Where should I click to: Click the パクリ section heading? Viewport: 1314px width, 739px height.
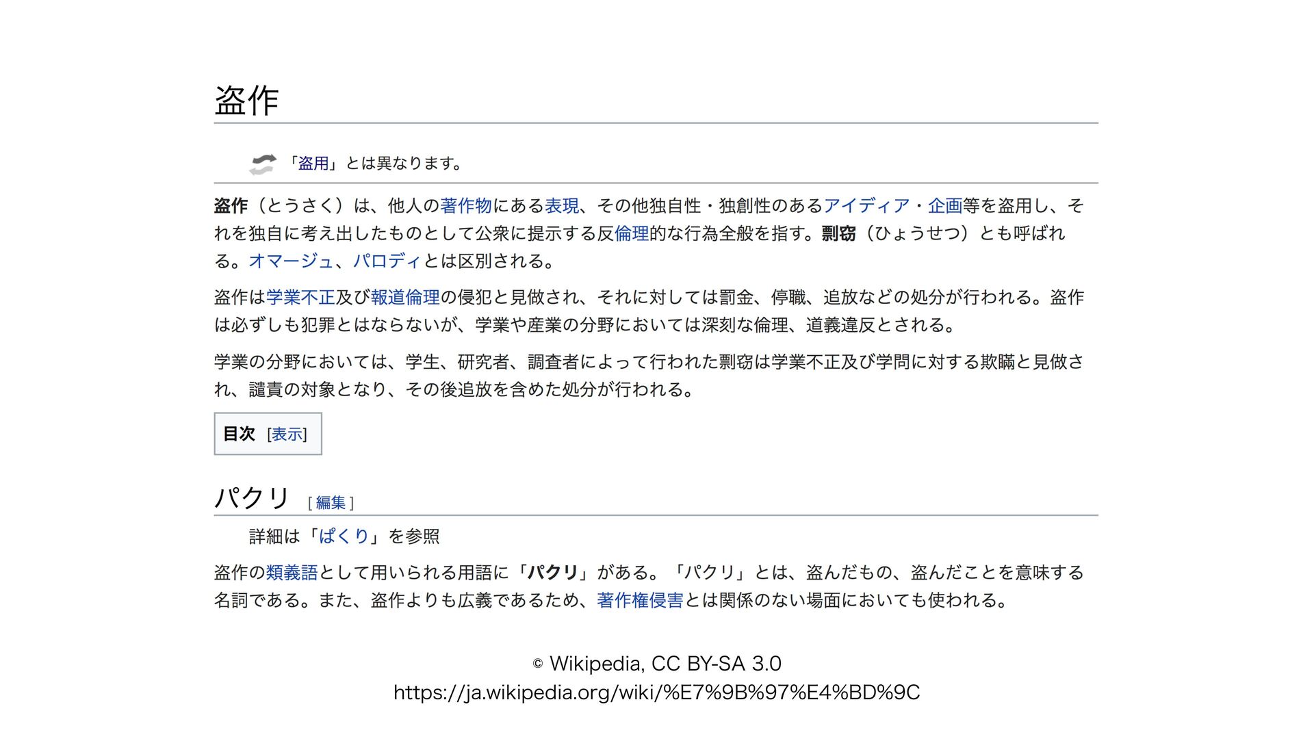(x=253, y=498)
